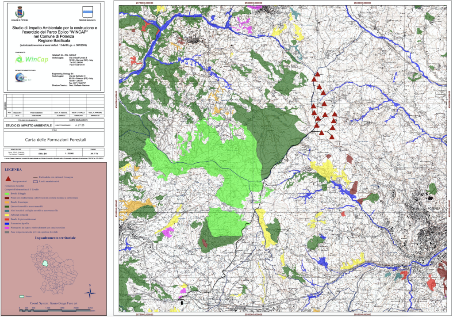Click the COMUNE DI POTENZA caption
Viewport: 453px width, 317px height.
coord(20,20)
